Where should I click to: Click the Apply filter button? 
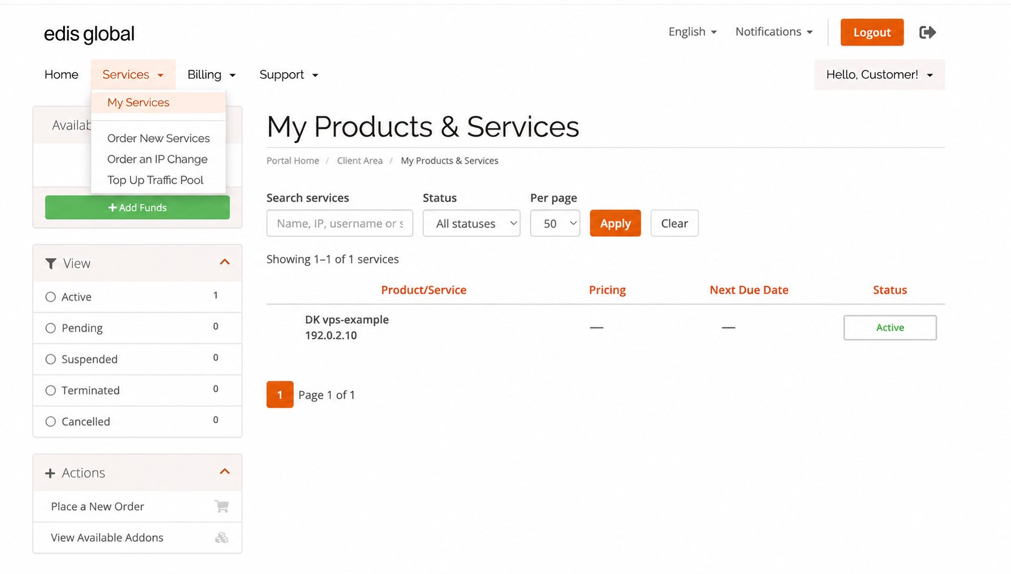coord(615,224)
